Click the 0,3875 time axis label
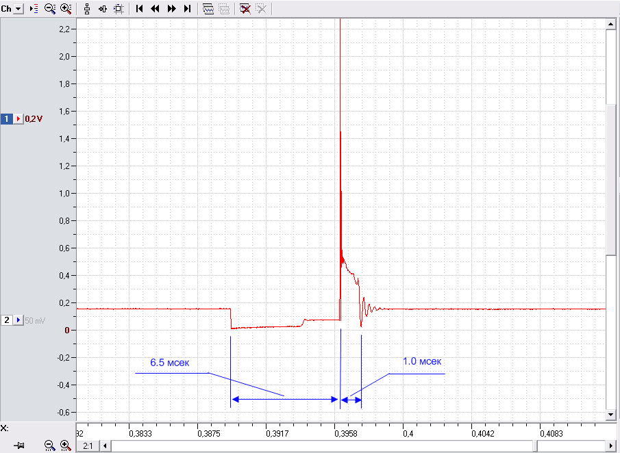The height and width of the screenshot is (453, 620). pyautogui.click(x=209, y=434)
